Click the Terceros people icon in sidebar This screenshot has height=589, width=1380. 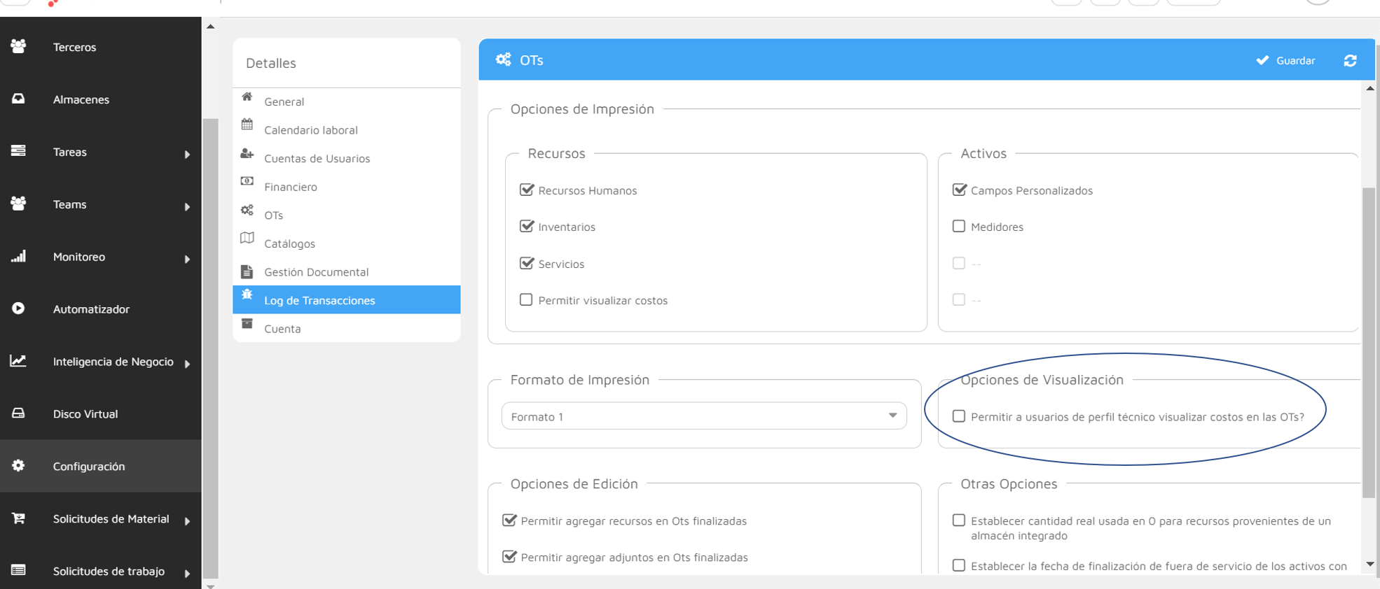tap(19, 46)
